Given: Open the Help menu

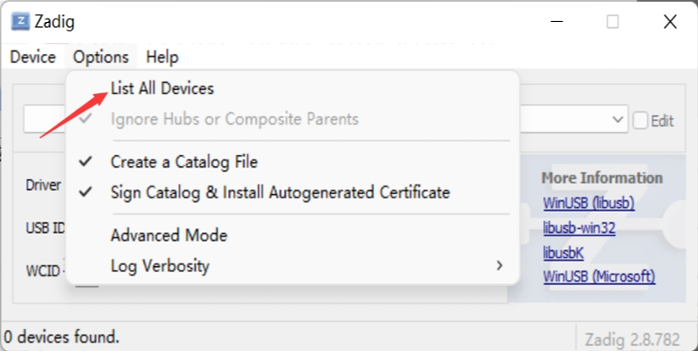Looking at the screenshot, I should [x=162, y=57].
